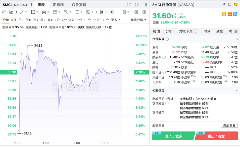Open arrow tool dropdown arrow
240x147 pixels.
point(70,12)
